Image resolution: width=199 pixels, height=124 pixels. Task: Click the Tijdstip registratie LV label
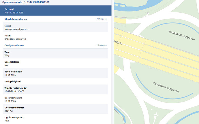point(15,88)
